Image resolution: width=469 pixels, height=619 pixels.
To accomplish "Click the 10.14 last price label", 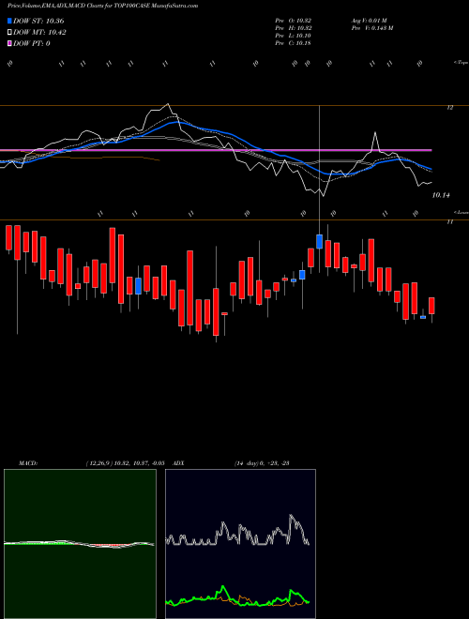I will point(441,195).
